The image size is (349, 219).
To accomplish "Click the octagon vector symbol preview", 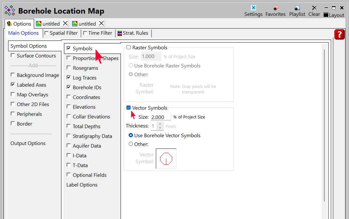I will coord(166,159).
